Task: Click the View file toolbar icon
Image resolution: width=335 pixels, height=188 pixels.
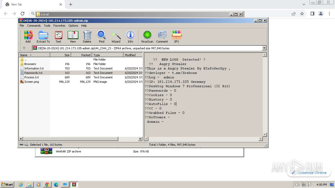Action: (73, 37)
